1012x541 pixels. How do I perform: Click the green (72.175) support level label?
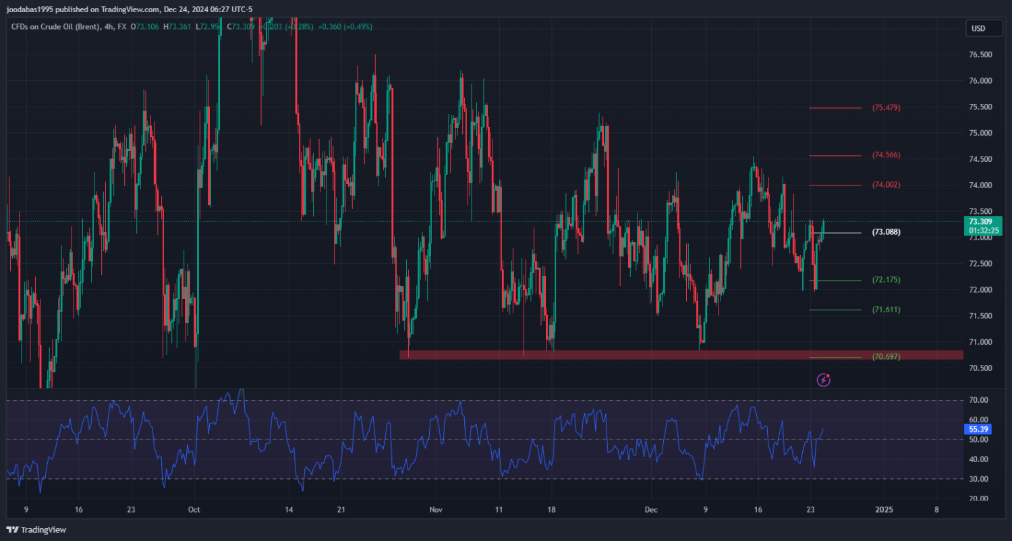point(886,280)
